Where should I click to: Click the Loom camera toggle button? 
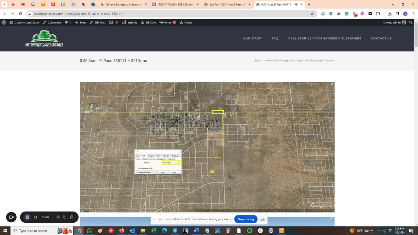[11, 217]
